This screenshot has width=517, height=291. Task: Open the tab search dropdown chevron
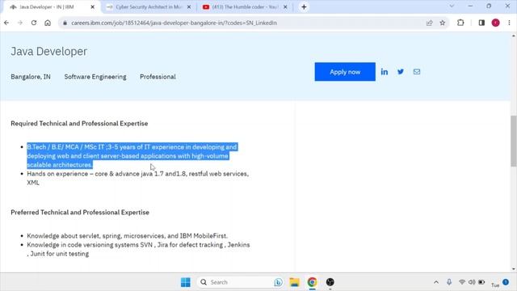coord(452,6)
